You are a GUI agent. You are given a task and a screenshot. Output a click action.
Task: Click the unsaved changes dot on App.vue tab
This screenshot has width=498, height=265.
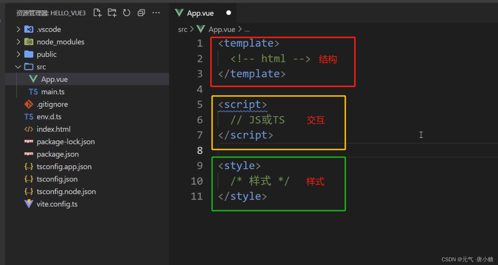coord(228,13)
